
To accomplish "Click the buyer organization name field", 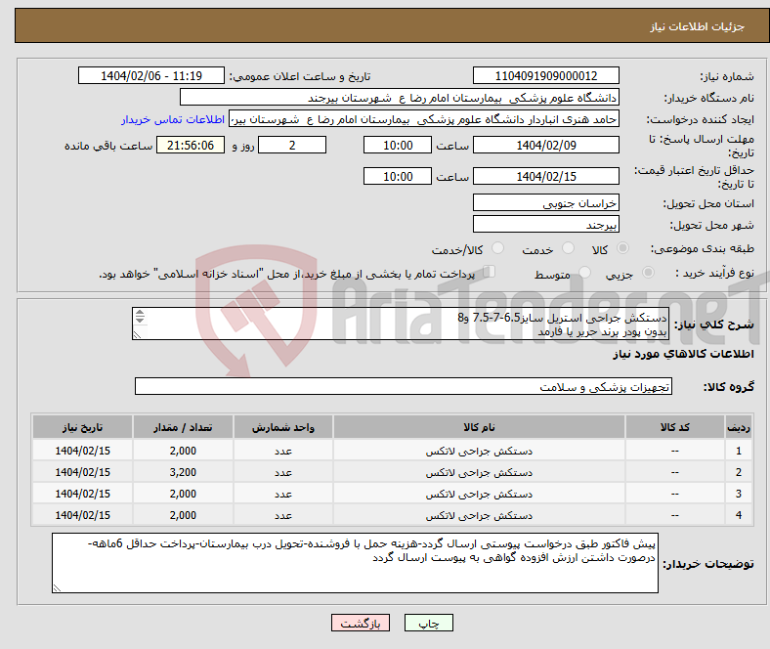I will [400, 98].
